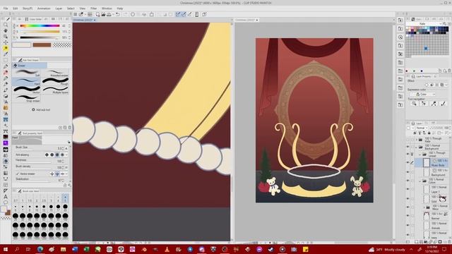Open the Edit menu
The image size is (452, 254).
[16, 8]
